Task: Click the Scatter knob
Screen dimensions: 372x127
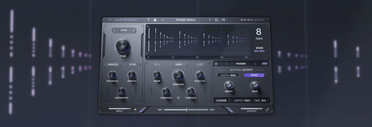Action: click(200, 75)
